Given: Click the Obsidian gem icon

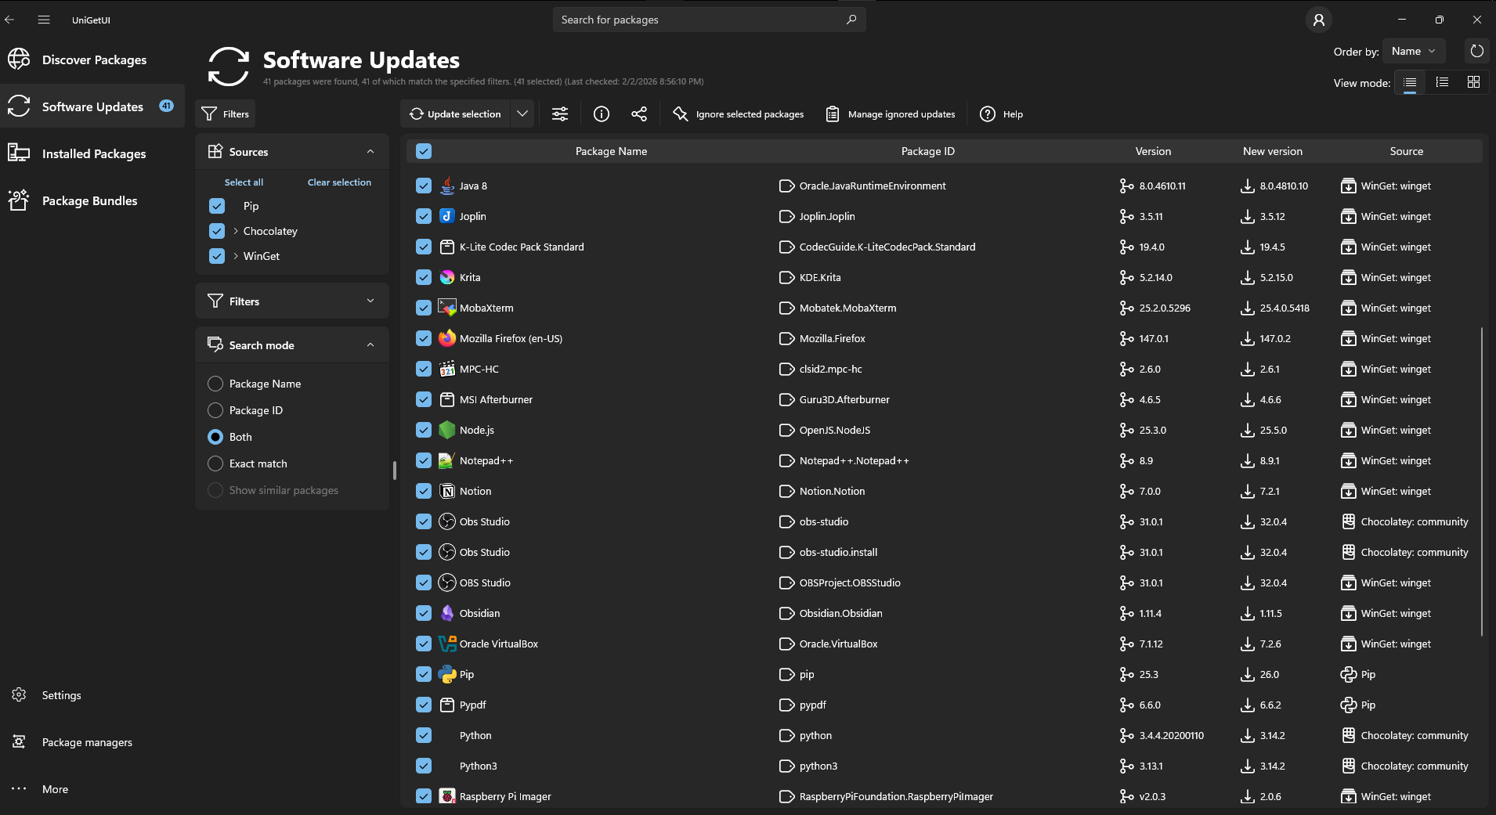Looking at the screenshot, I should [447, 613].
